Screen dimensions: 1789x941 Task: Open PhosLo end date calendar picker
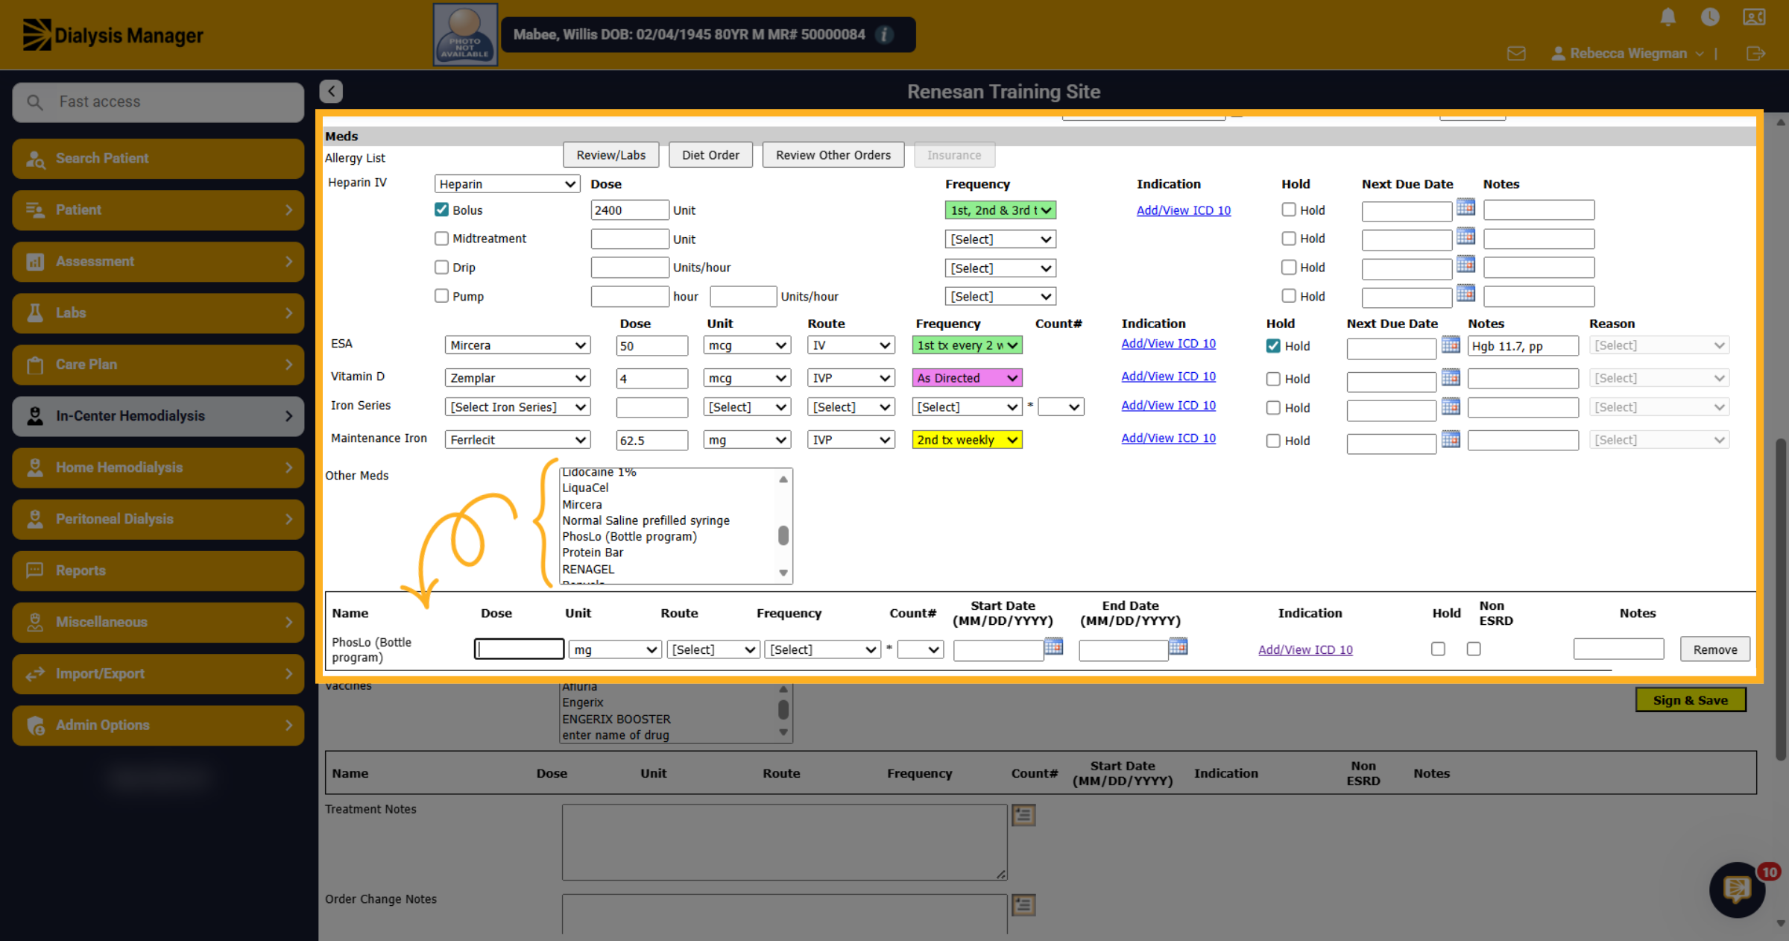[1178, 646]
